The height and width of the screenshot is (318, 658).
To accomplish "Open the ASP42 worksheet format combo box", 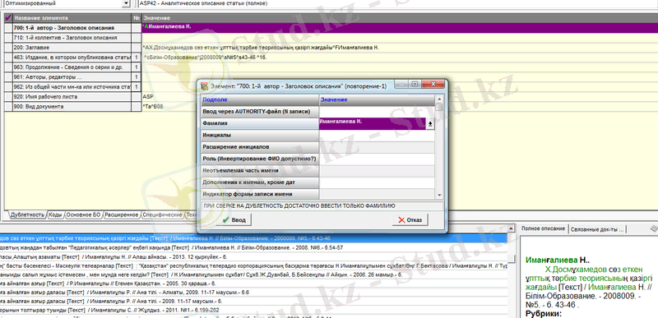I will (396, 3).
